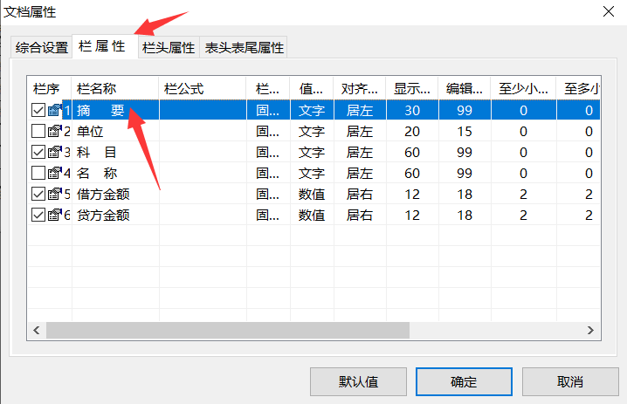Enable the 单位 column checkbox

tap(38, 132)
